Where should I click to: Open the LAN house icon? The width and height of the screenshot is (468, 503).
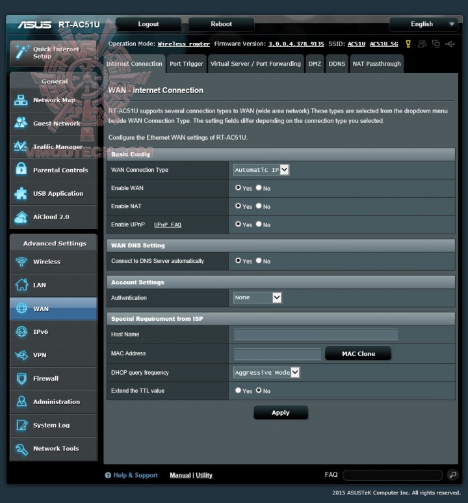click(21, 285)
